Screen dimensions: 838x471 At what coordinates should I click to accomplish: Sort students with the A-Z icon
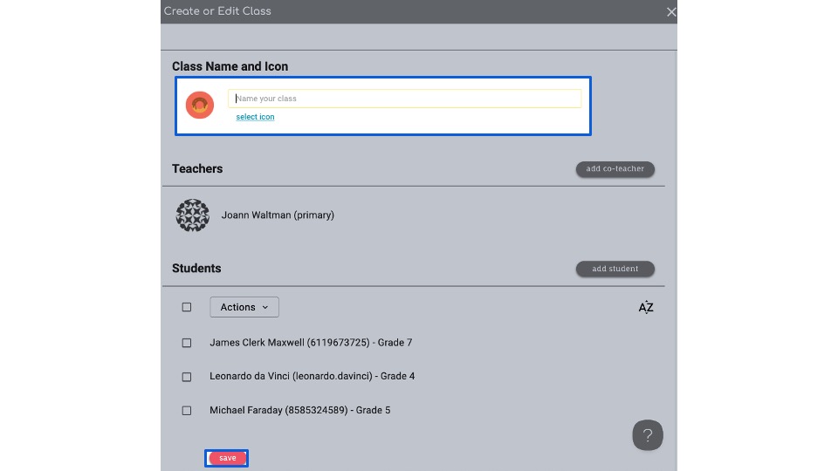[x=646, y=307]
